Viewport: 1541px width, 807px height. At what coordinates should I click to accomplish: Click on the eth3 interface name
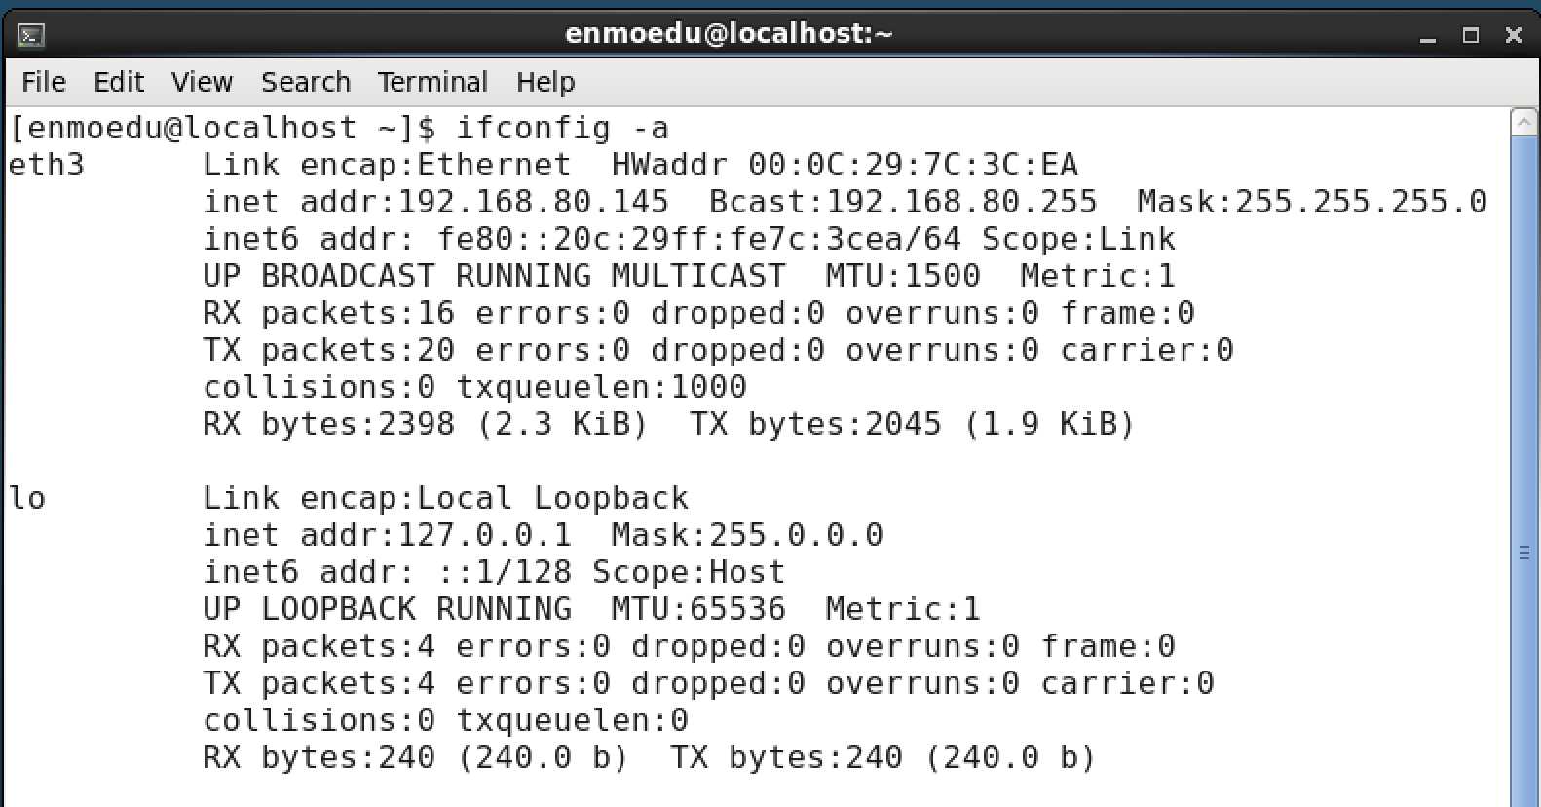(47, 165)
